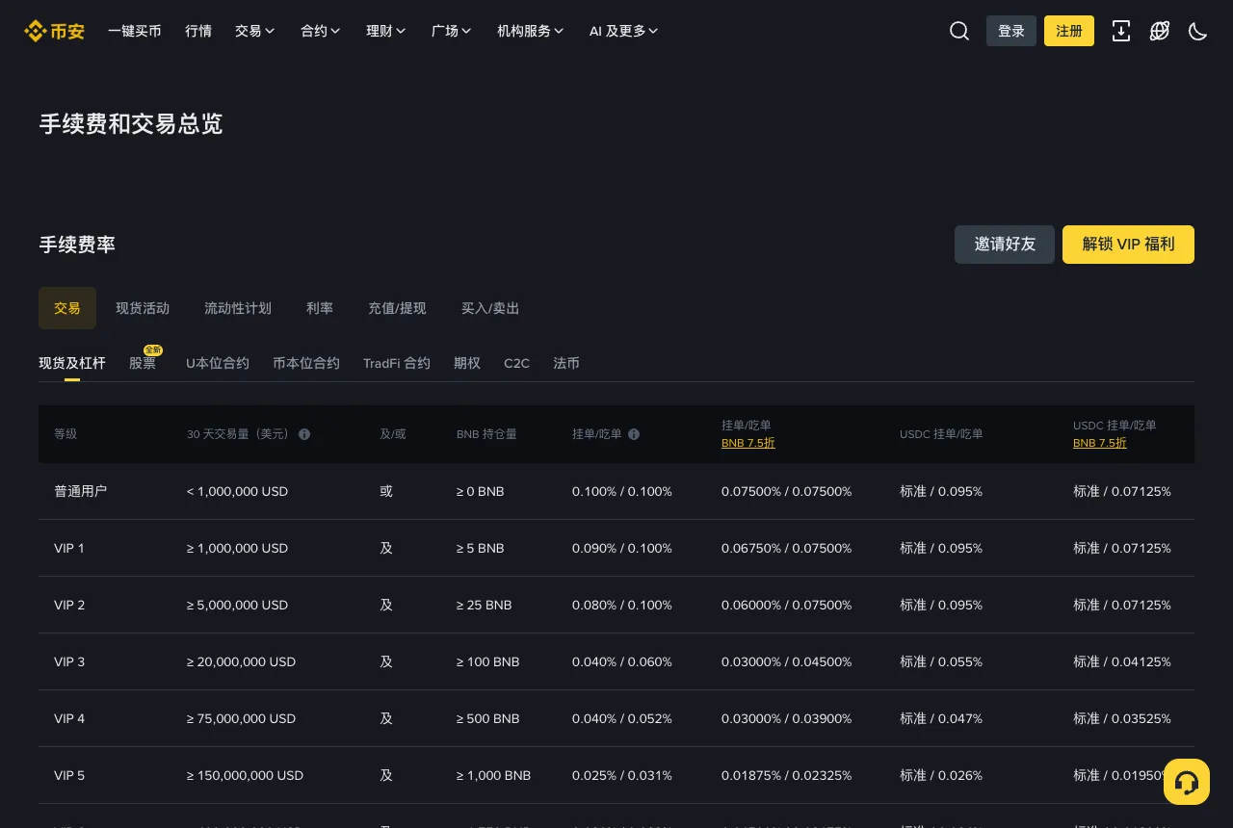Click the ≥ 1,000 BNB cell

[494, 775]
